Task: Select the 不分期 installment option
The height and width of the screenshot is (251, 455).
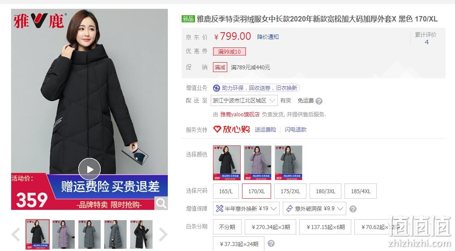Action: [227, 227]
